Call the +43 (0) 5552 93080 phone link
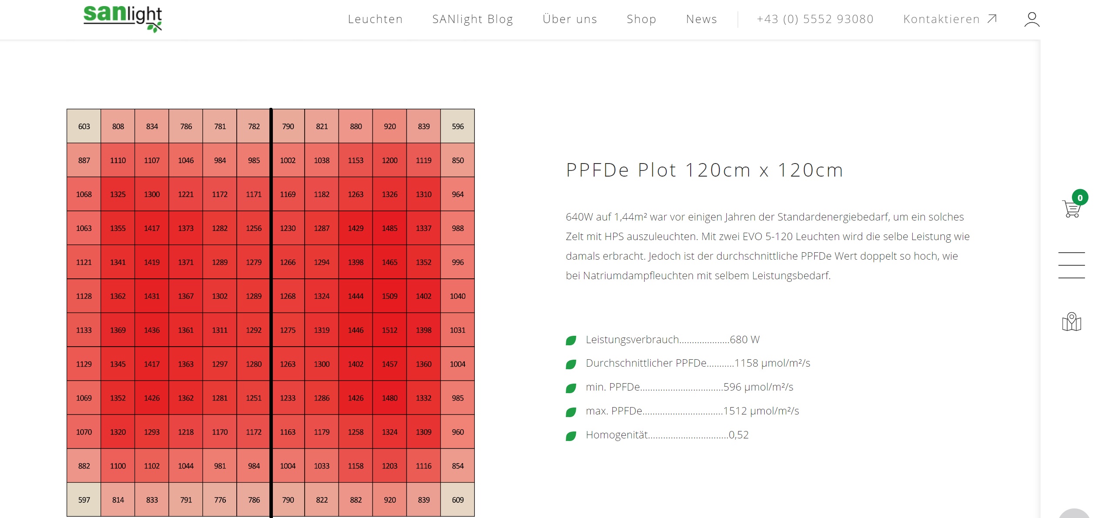Image resolution: width=1105 pixels, height=518 pixels. click(815, 19)
